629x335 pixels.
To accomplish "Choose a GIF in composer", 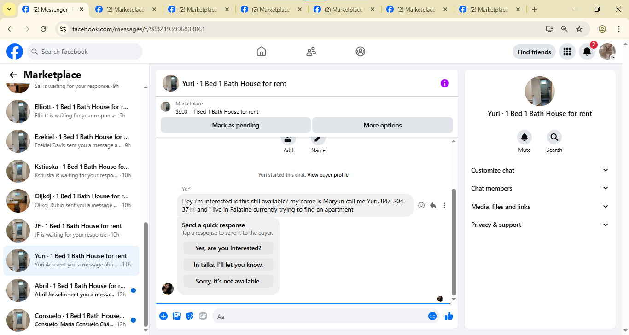I will [203, 316].
